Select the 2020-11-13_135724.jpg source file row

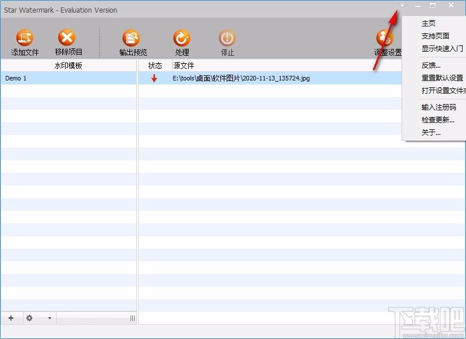click(x=270, y=78)
